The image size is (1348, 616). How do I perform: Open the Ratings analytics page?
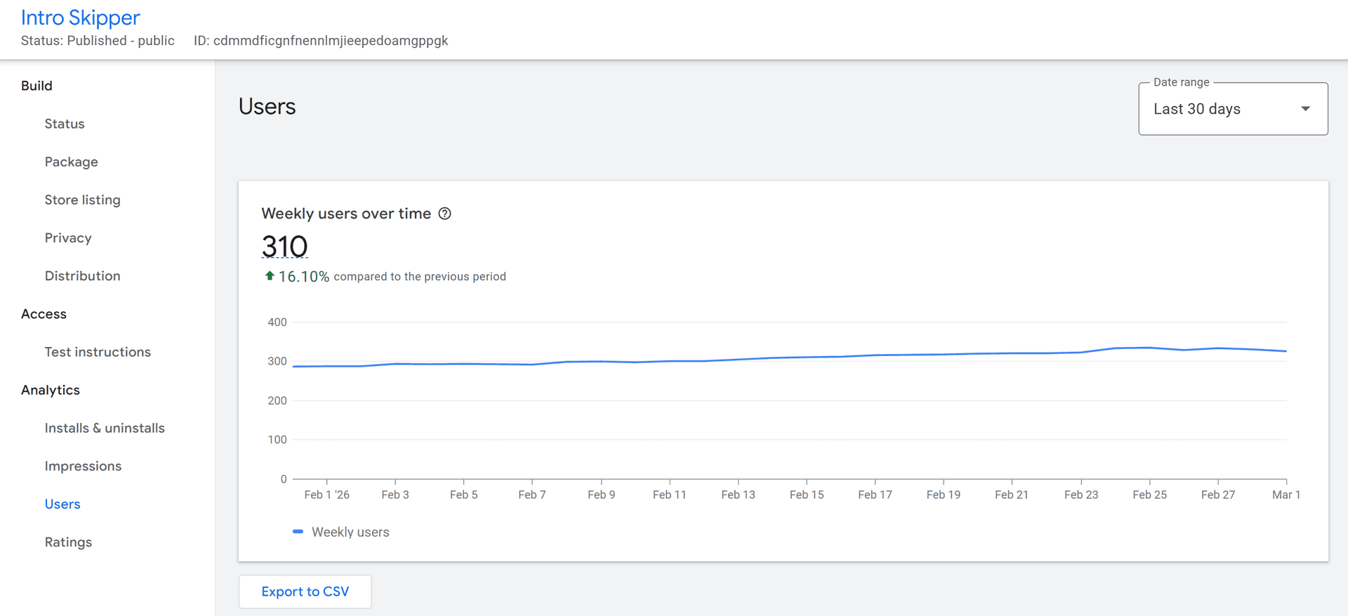[68, 542]
